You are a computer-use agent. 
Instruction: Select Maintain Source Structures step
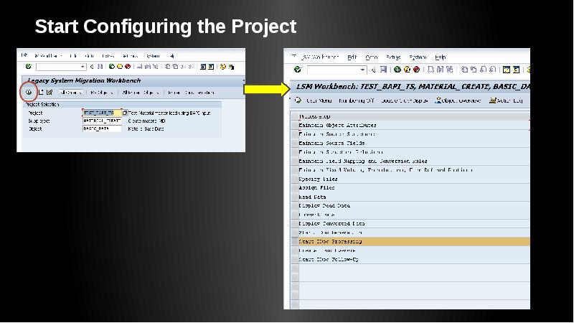pyautogui.click(x=414, y=134)
